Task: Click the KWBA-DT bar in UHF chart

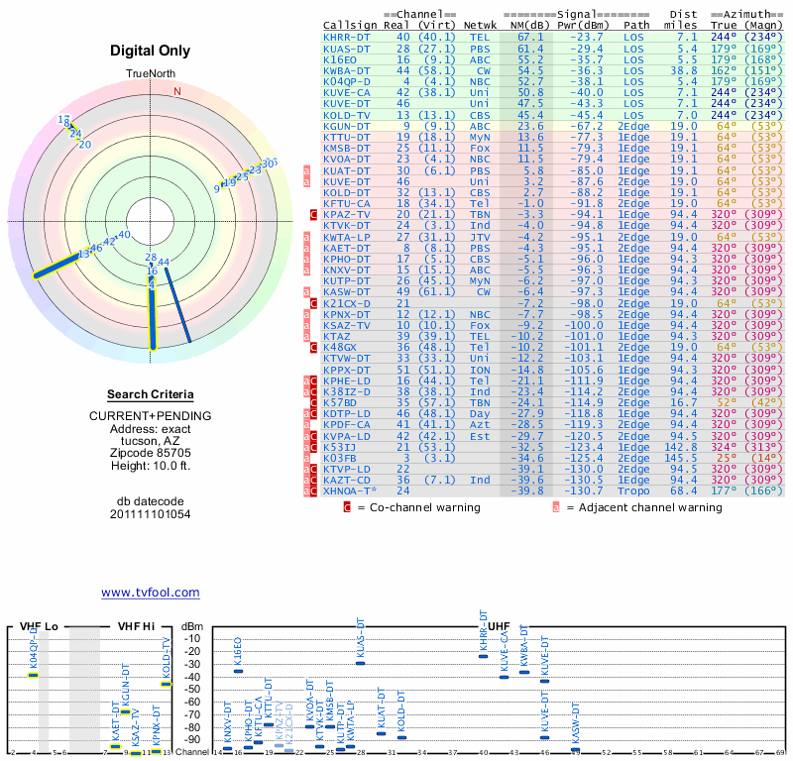Action: tap(524, 673)
